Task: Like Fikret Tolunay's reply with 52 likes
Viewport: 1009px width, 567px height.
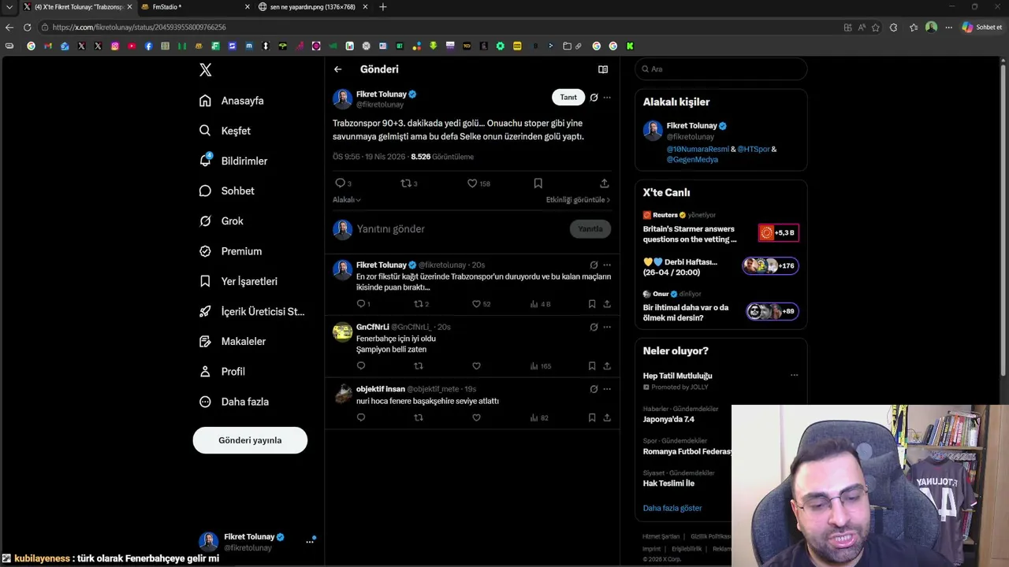Action: [x=482, y=304]
